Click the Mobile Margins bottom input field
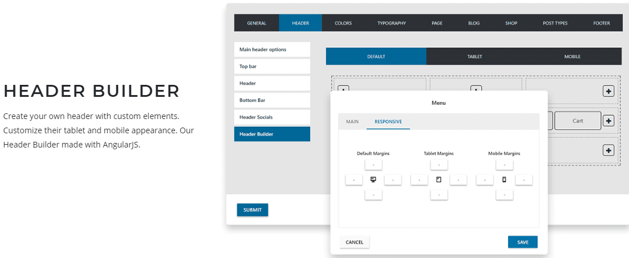The height and width of the screenshot is (258, 629). pyautogui.click(x=504, y=195)
